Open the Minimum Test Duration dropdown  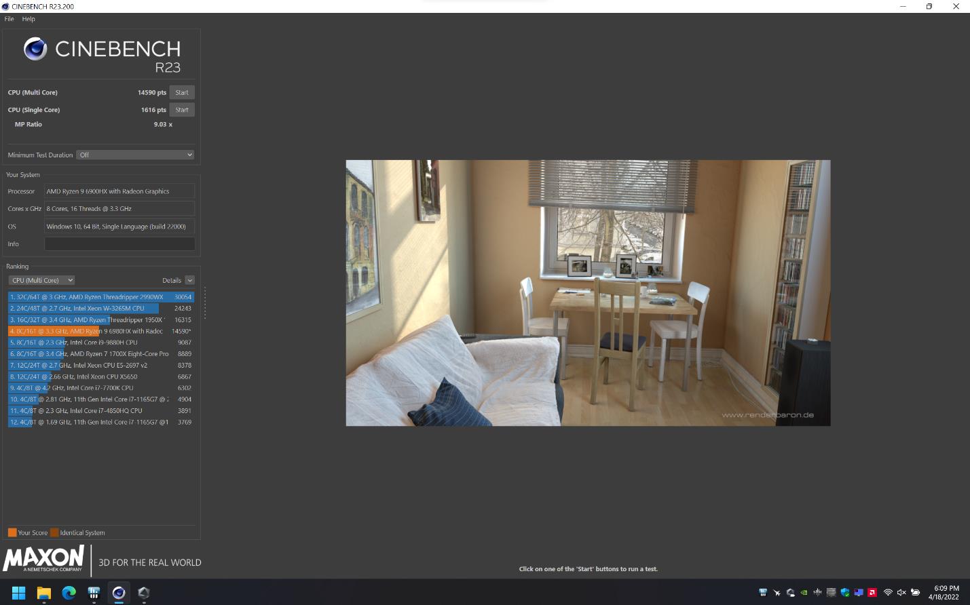point(135,155)
